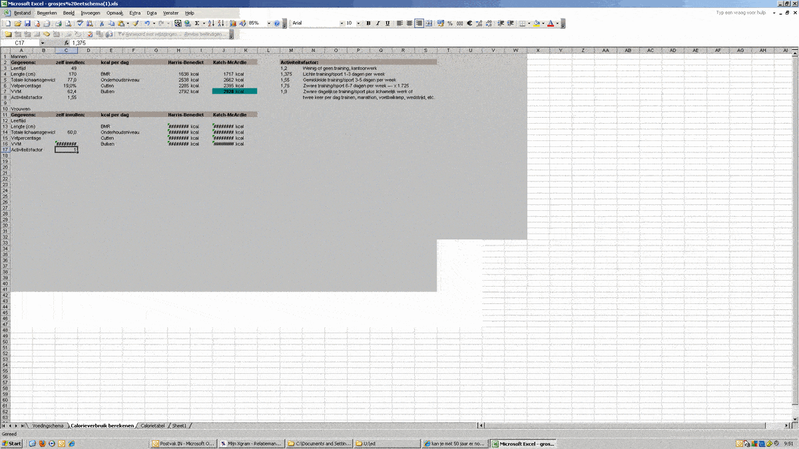Open the Chart Wizard icon
This screenshot has height=449, width=799.
tap(234, 23)
